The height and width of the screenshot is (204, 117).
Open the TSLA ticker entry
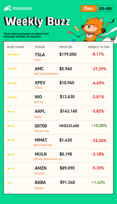pos(40,55)
